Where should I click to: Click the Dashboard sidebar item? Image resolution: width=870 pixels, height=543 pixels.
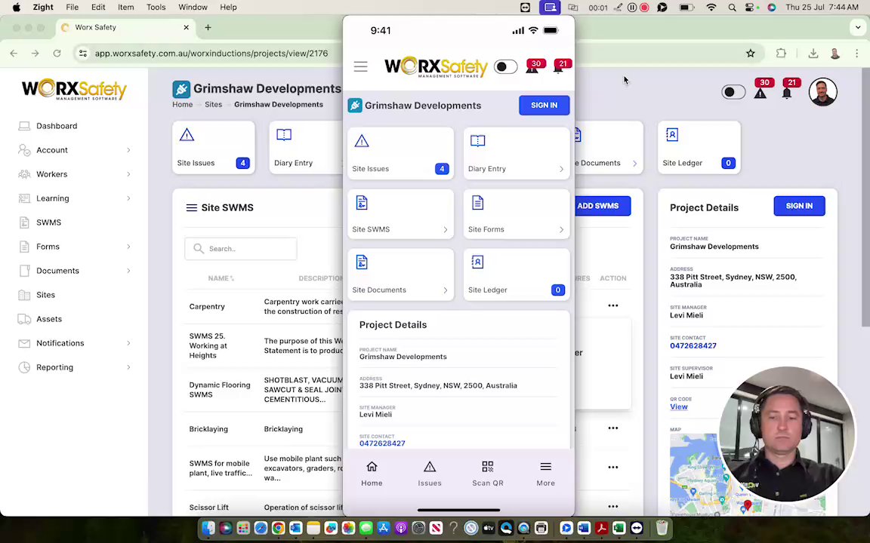(57, 126)
